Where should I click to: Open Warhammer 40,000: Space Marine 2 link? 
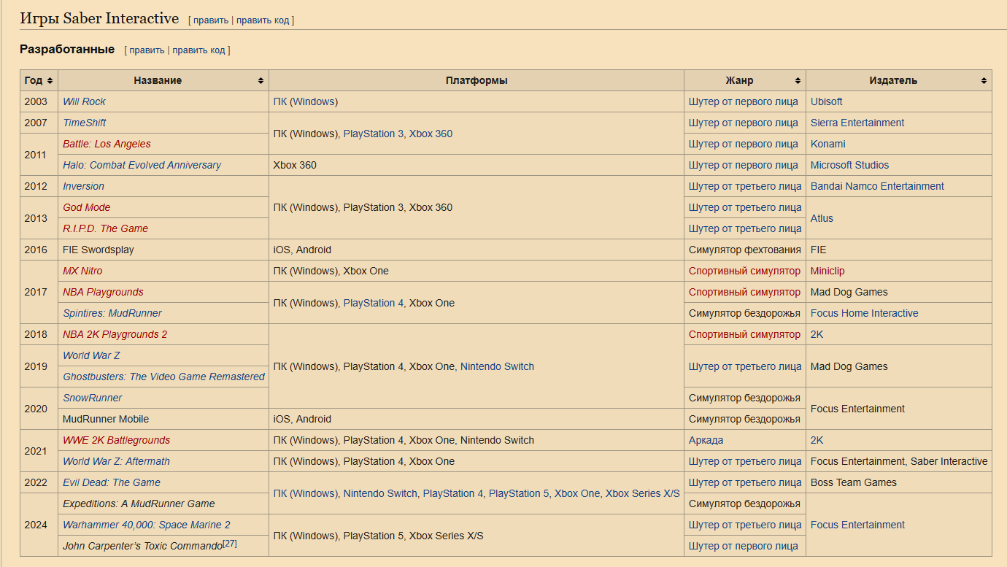[147, 525]
